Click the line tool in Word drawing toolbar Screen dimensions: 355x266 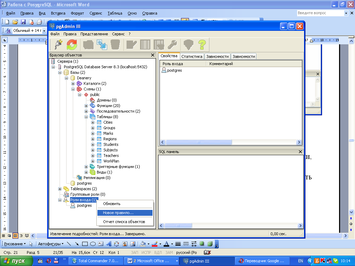pyautogui.click(x=69, y=244)
